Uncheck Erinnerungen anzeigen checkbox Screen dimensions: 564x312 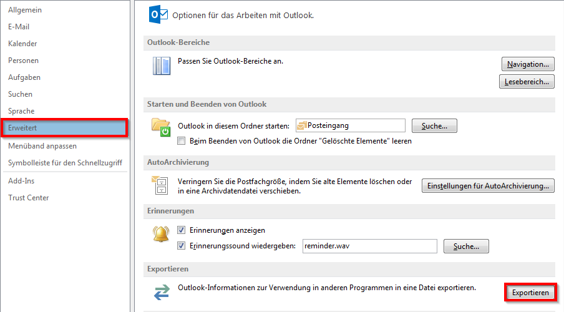(x=182, y=230)
